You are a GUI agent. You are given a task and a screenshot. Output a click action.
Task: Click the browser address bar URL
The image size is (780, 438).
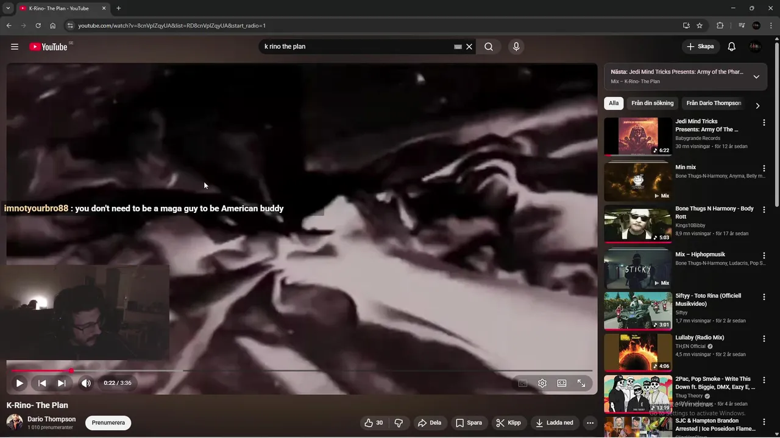[172, 26]
